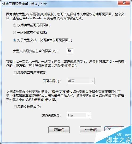Click the 脚本之家 watermark logo
This screenshot has width=132, height=144.
(x=119, y=140)
